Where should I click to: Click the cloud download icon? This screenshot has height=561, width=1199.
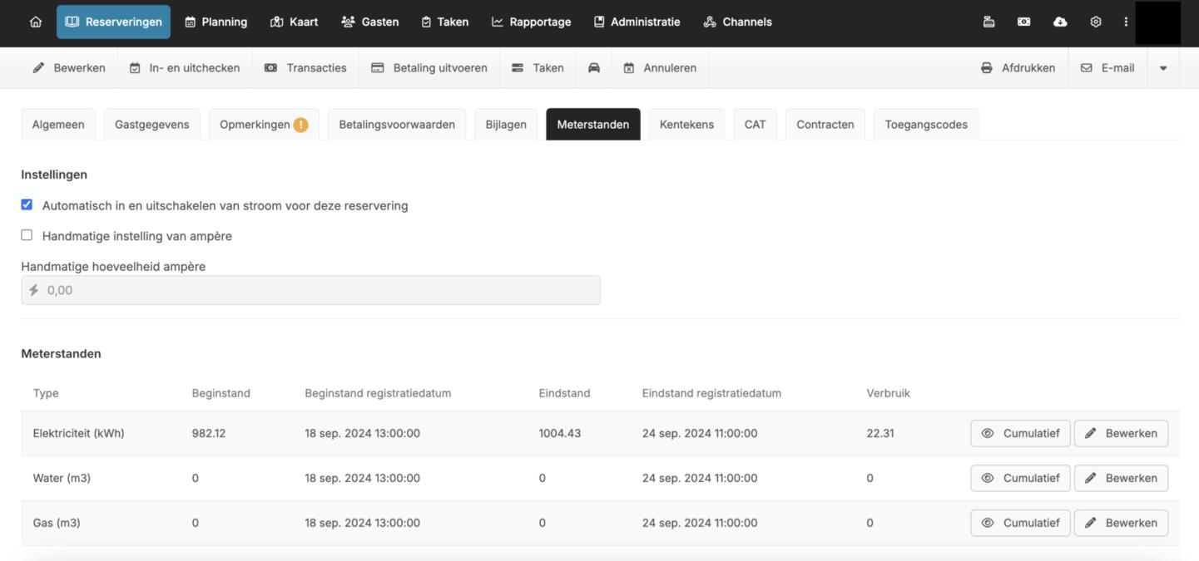tap(1060, 22)
